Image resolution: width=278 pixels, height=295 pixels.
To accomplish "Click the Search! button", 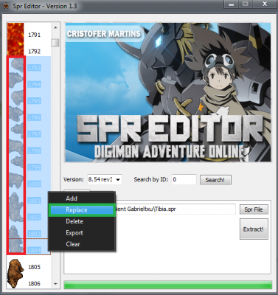I will click(215, 180).
